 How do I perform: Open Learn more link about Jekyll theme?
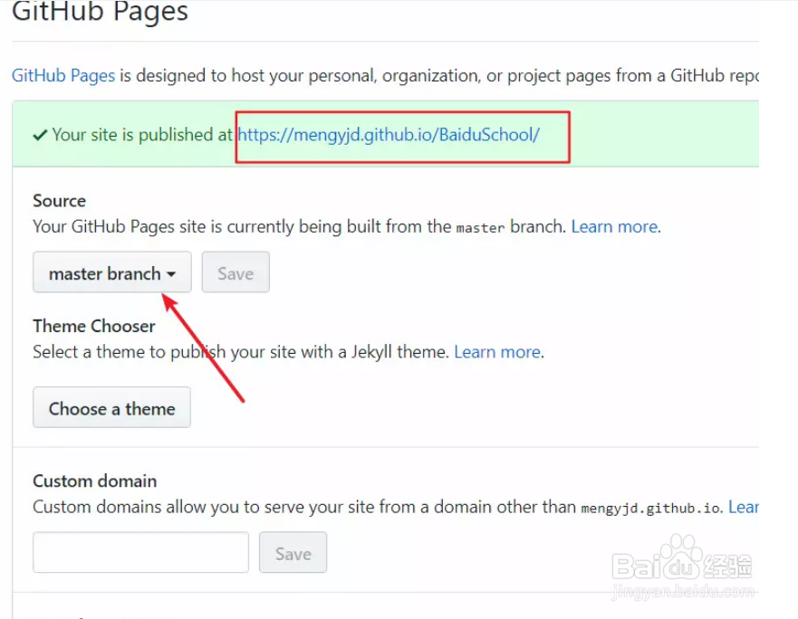pyautogui.click(x=497, y=352)
